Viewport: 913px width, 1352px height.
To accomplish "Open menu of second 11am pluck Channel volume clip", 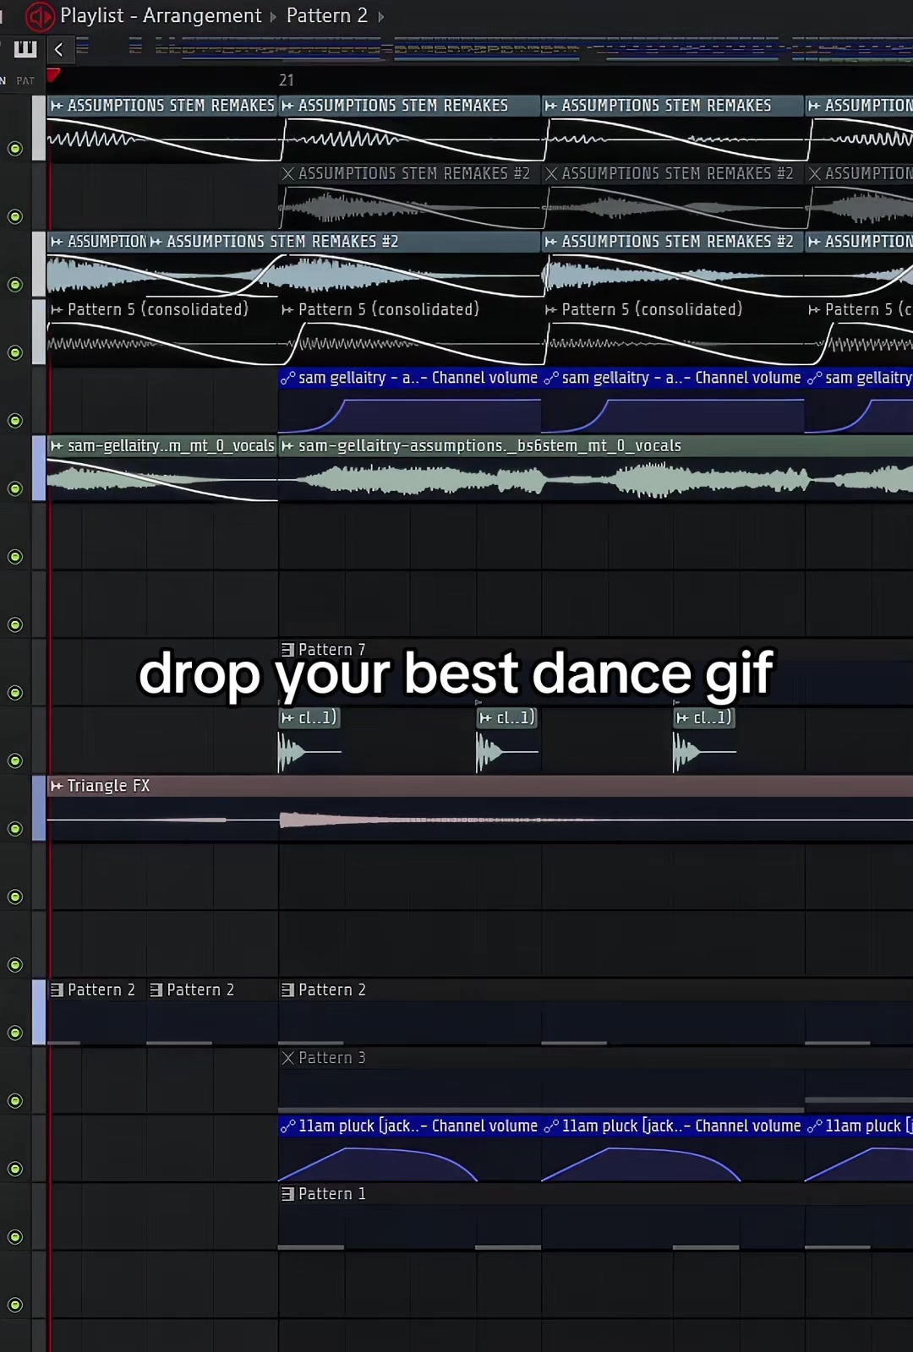I will pyautogui.click(x=551, y=1126).
